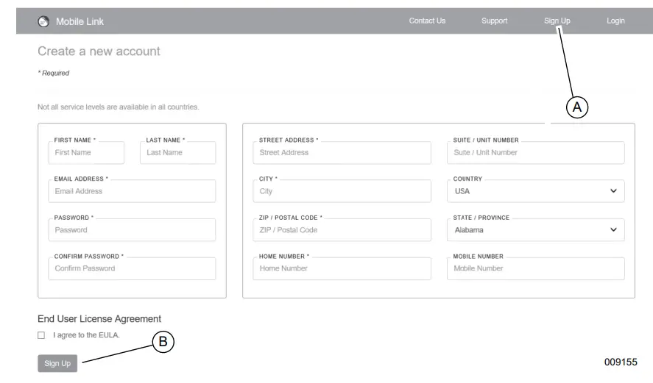
Task: Go to the Login page
Action: tap(615, 21)
